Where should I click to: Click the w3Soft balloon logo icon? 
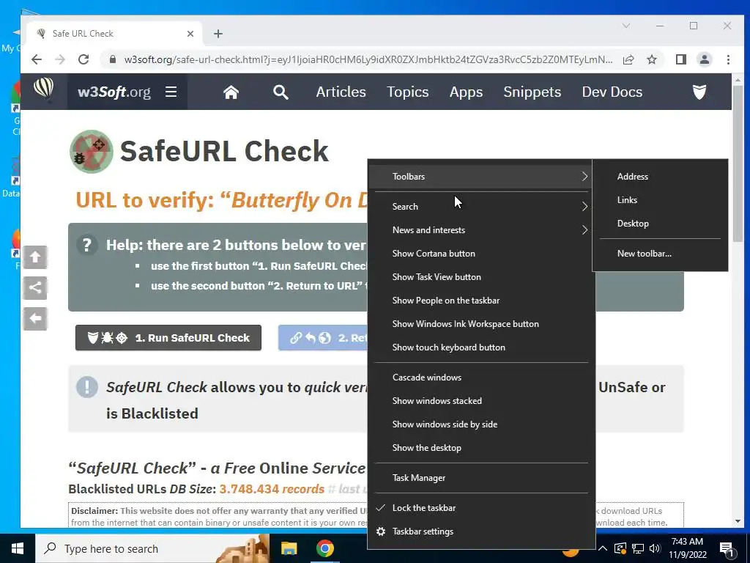point(43,89)
